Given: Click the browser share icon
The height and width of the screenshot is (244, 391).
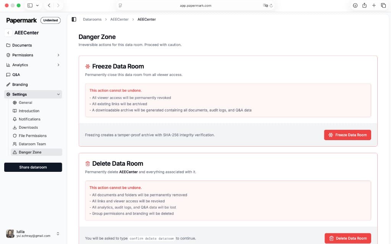Looking at the screenshot, I should coord(364,5).
